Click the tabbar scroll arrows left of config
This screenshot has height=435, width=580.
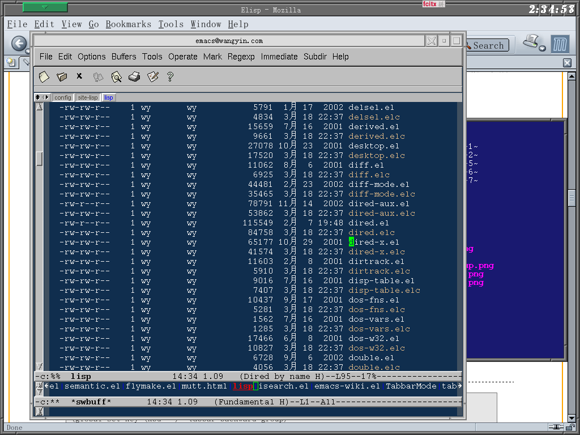41,97
